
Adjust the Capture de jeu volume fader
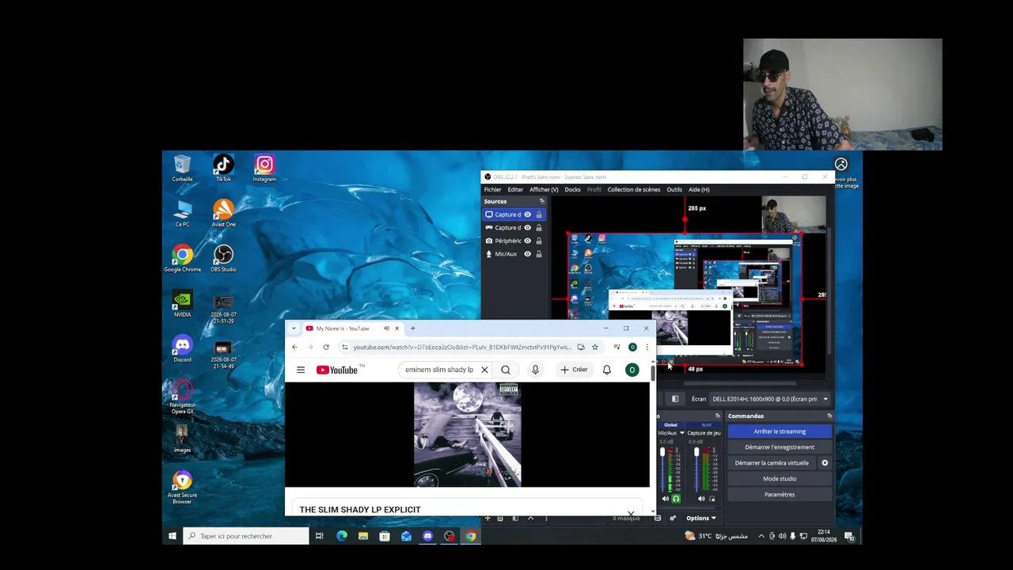696,453
